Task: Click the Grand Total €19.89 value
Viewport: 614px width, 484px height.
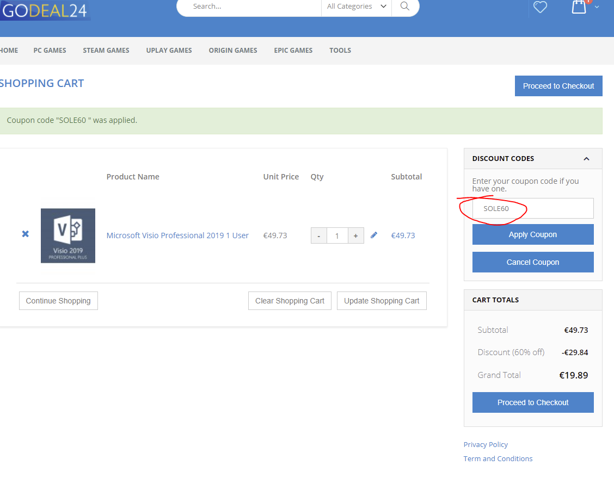Action: (574, 375)
